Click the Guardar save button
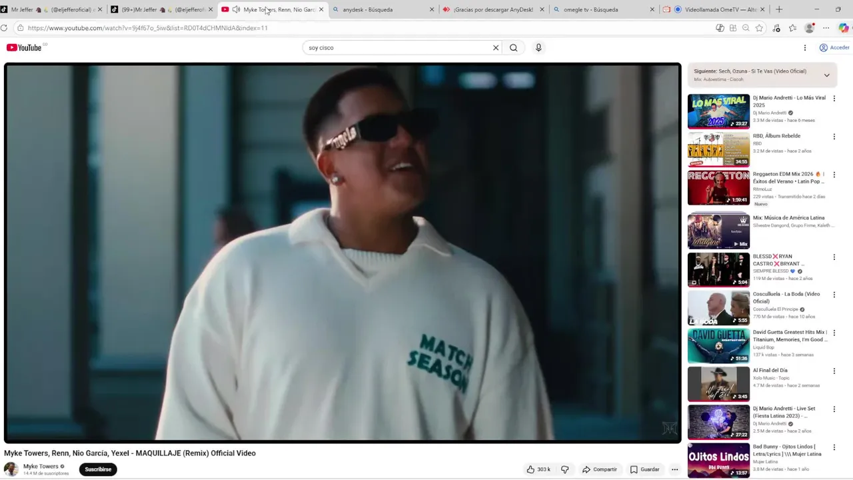This screenshot has width=853, height=480. click(644, 469)
